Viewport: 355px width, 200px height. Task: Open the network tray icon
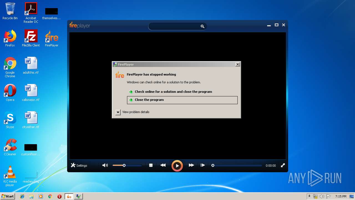point(315,196)
